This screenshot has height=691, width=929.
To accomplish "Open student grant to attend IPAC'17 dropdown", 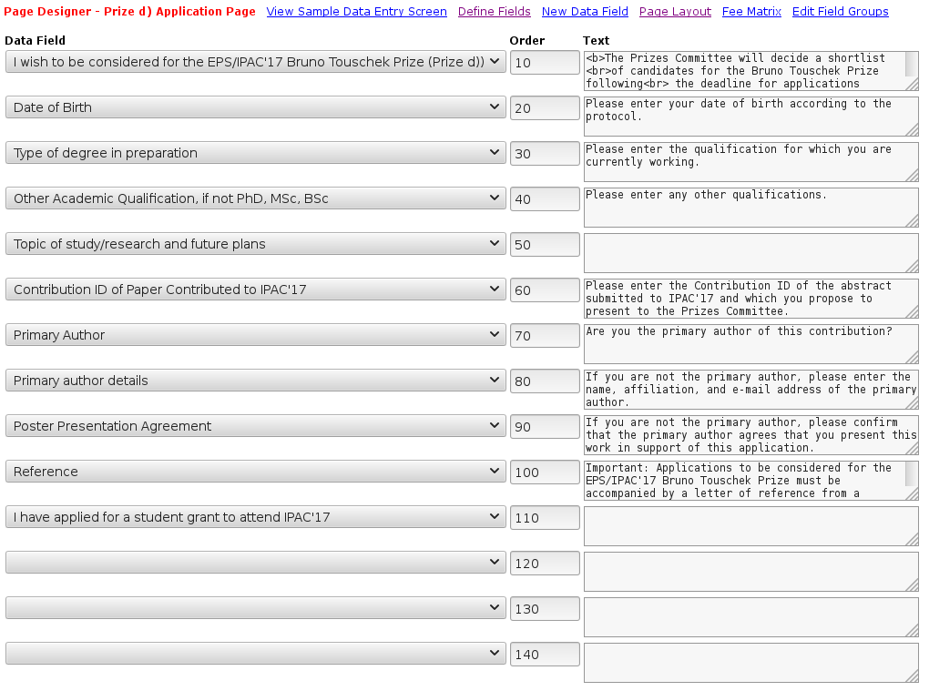I will click(256, 517).
